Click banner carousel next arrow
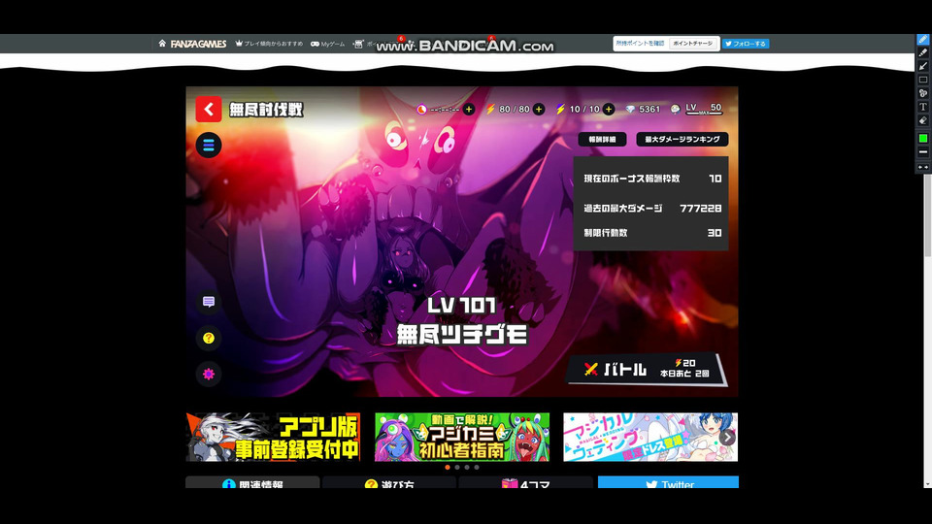Viewport: 932px width, 524px height. coord(727,438)
